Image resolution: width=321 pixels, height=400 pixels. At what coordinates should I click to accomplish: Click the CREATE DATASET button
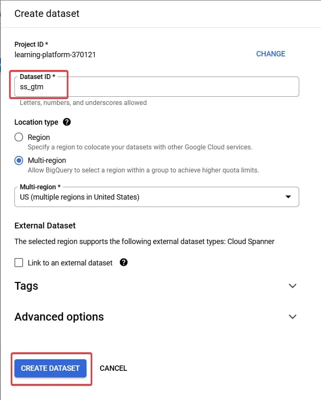(50, 368)
